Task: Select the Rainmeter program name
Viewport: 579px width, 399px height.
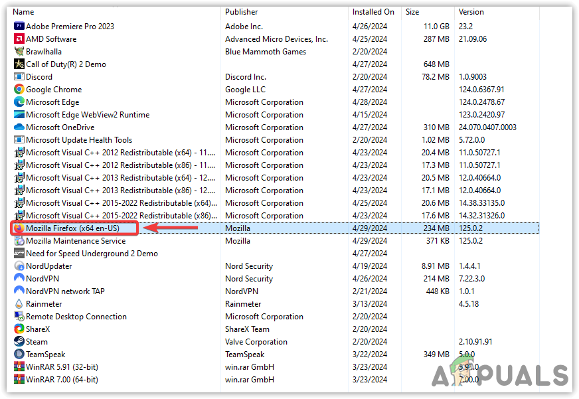Action: [44, 304]
